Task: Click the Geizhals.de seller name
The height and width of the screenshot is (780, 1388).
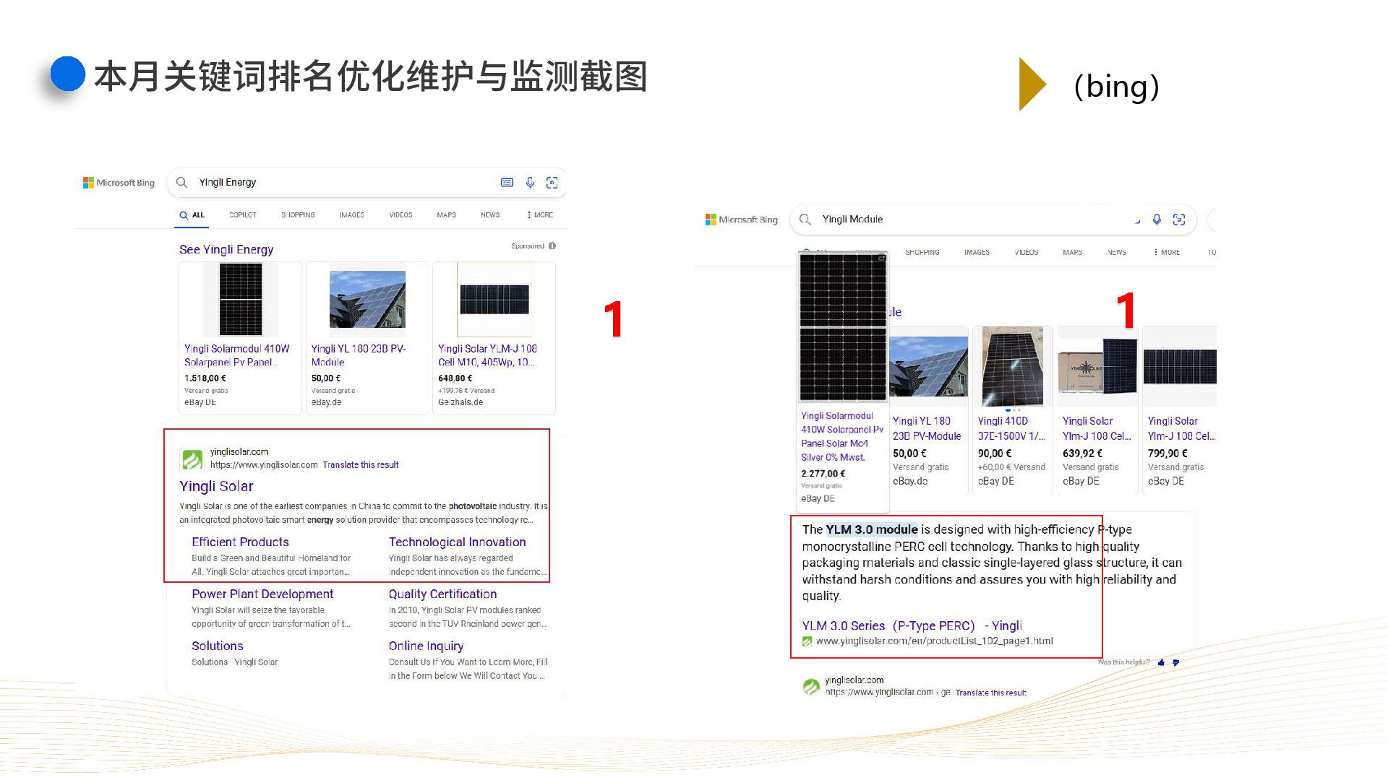Action: click(460, 403)
